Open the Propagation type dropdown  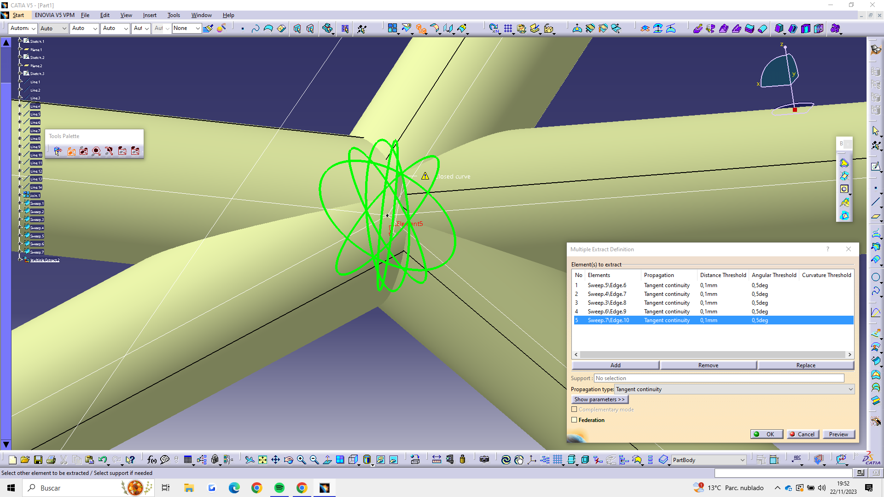point(734,389)
